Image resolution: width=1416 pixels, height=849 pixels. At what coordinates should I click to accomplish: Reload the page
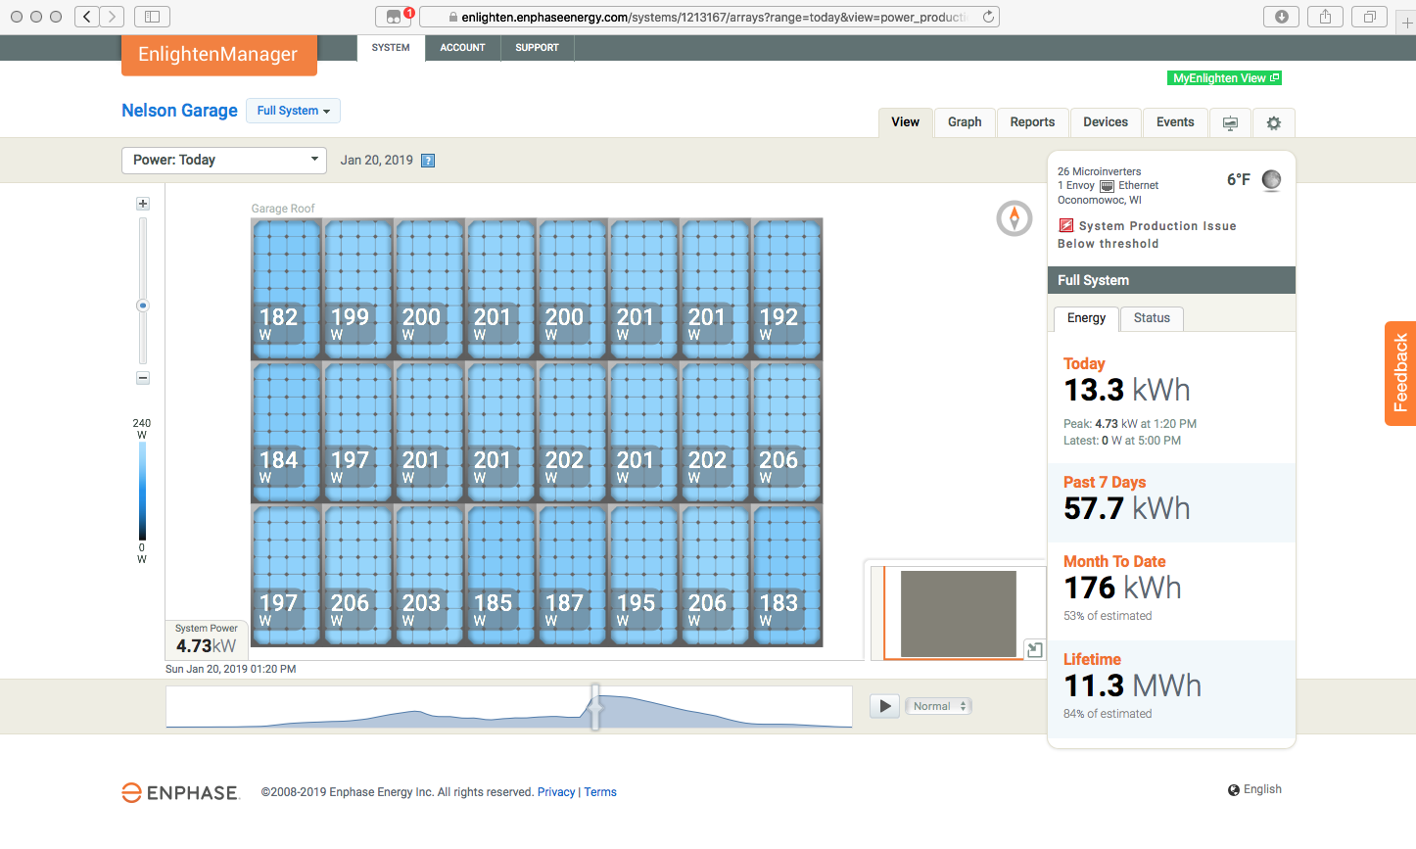click(x=988, y=17)
